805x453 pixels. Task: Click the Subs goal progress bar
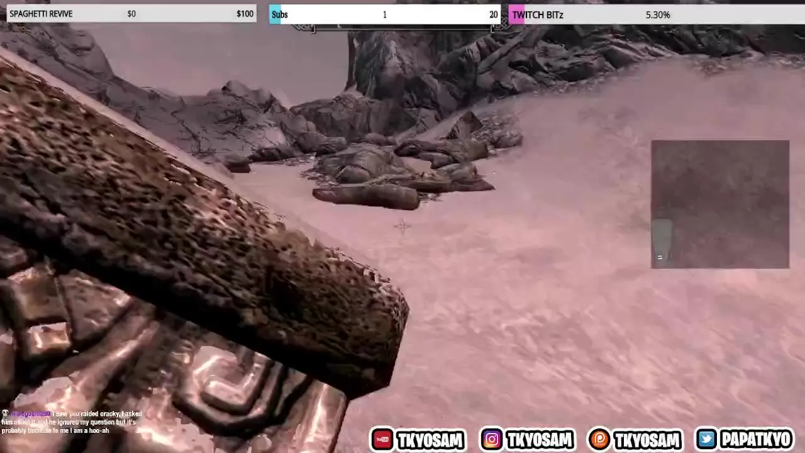(385, 14)
